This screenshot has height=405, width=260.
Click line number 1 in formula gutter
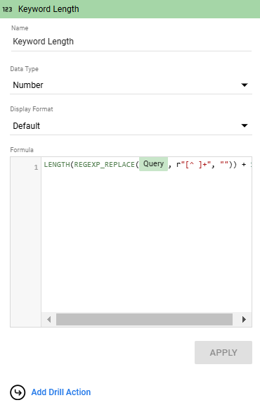(36, 168)
